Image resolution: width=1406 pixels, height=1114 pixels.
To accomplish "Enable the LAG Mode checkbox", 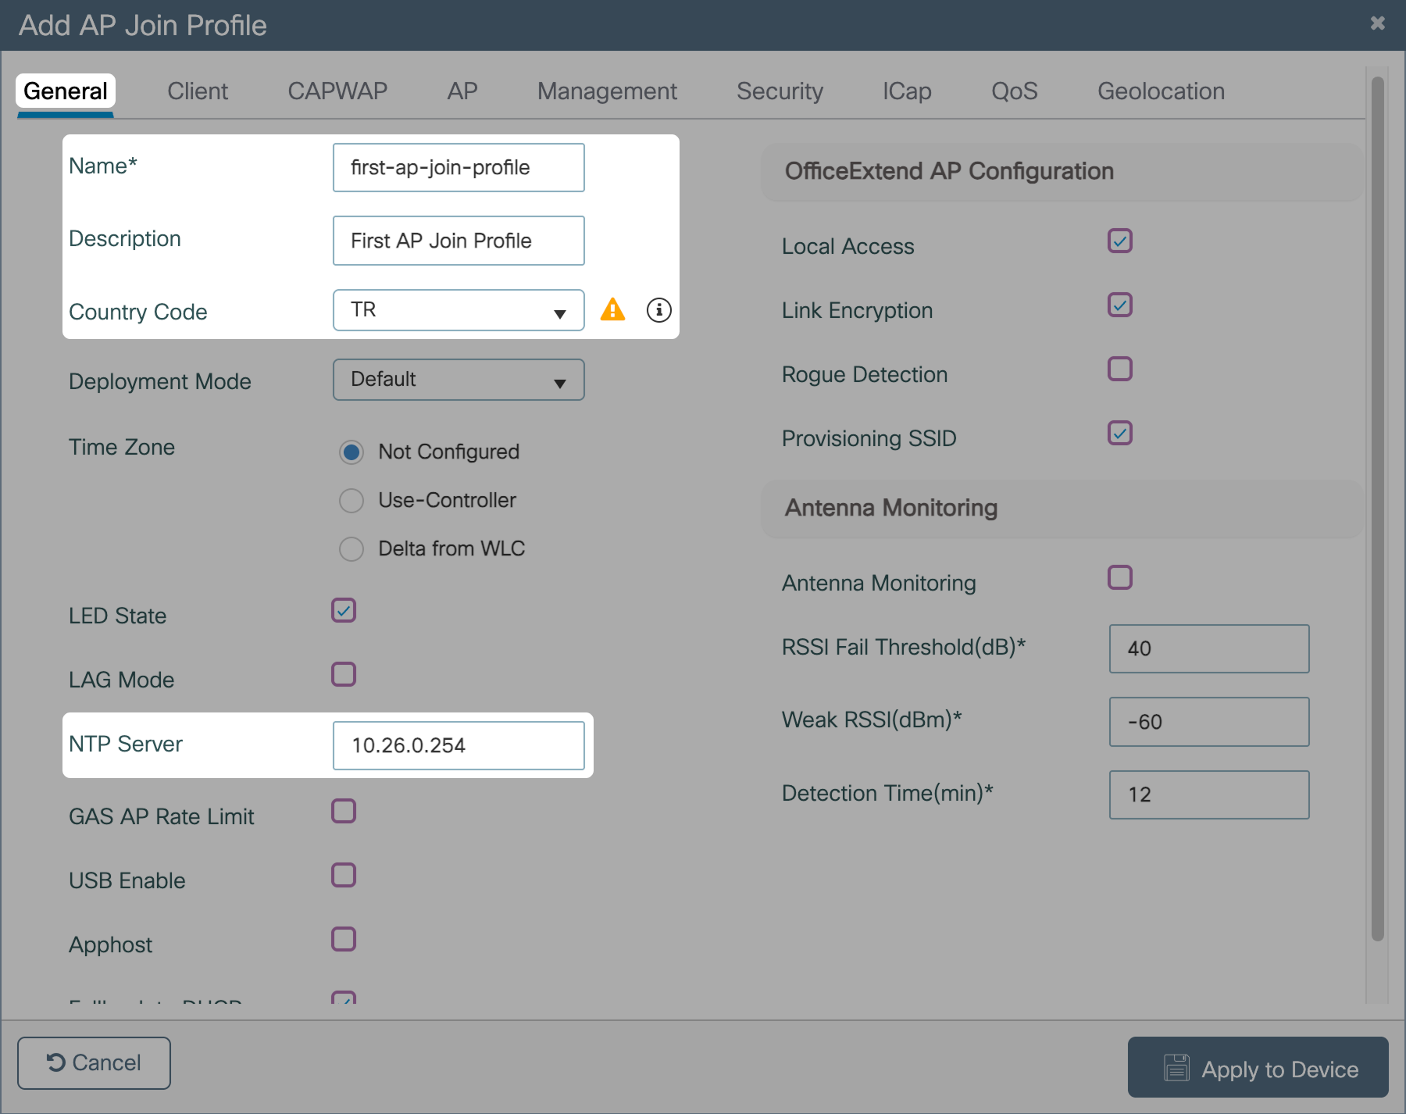I will pyautogui.click(x=344, y=674).
